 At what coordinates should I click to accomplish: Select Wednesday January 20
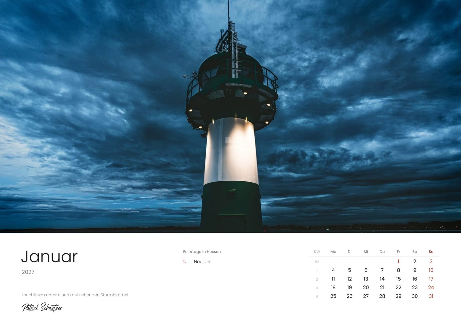(x=366, y=287)
